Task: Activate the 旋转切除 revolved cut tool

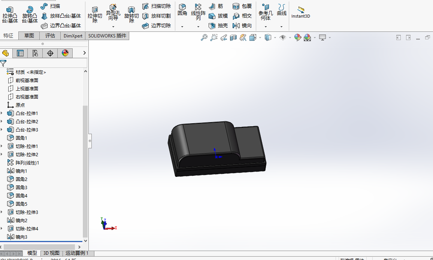Action: click(x=131, y=15)
